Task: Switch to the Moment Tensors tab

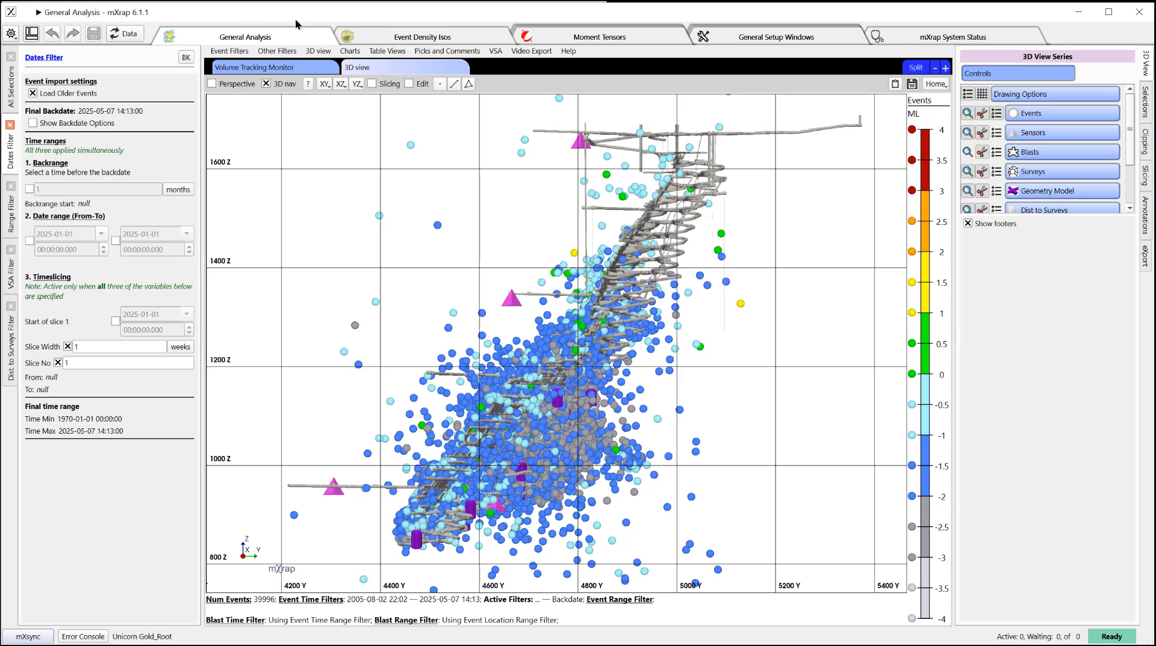Action: tap(599, 37)
